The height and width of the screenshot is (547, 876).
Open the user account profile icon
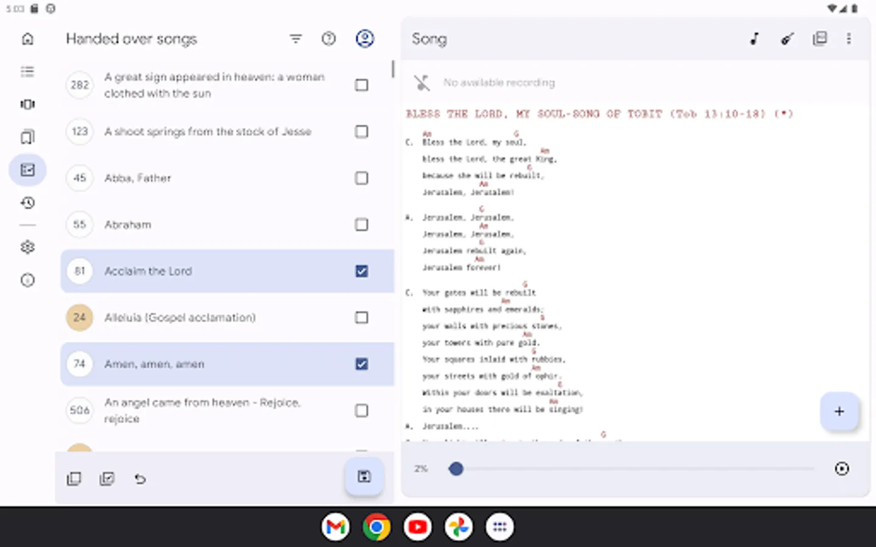(x=364, y=39)
